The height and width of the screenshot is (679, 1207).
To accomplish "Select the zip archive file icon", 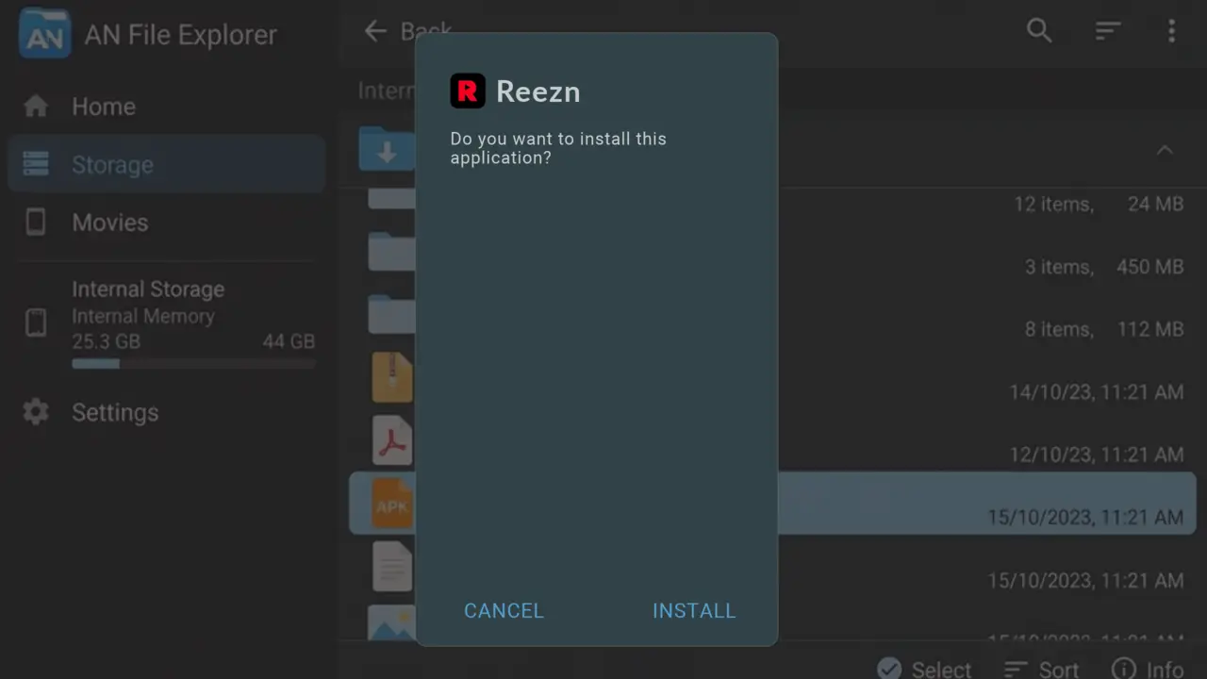I will pos(392,377).
